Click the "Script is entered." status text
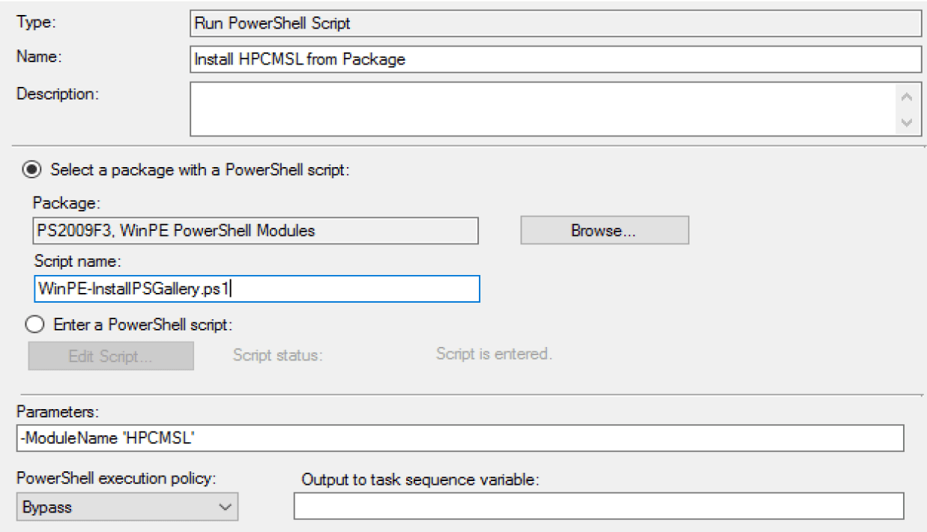This screenshot has height=532, width=927. [494, 354]
